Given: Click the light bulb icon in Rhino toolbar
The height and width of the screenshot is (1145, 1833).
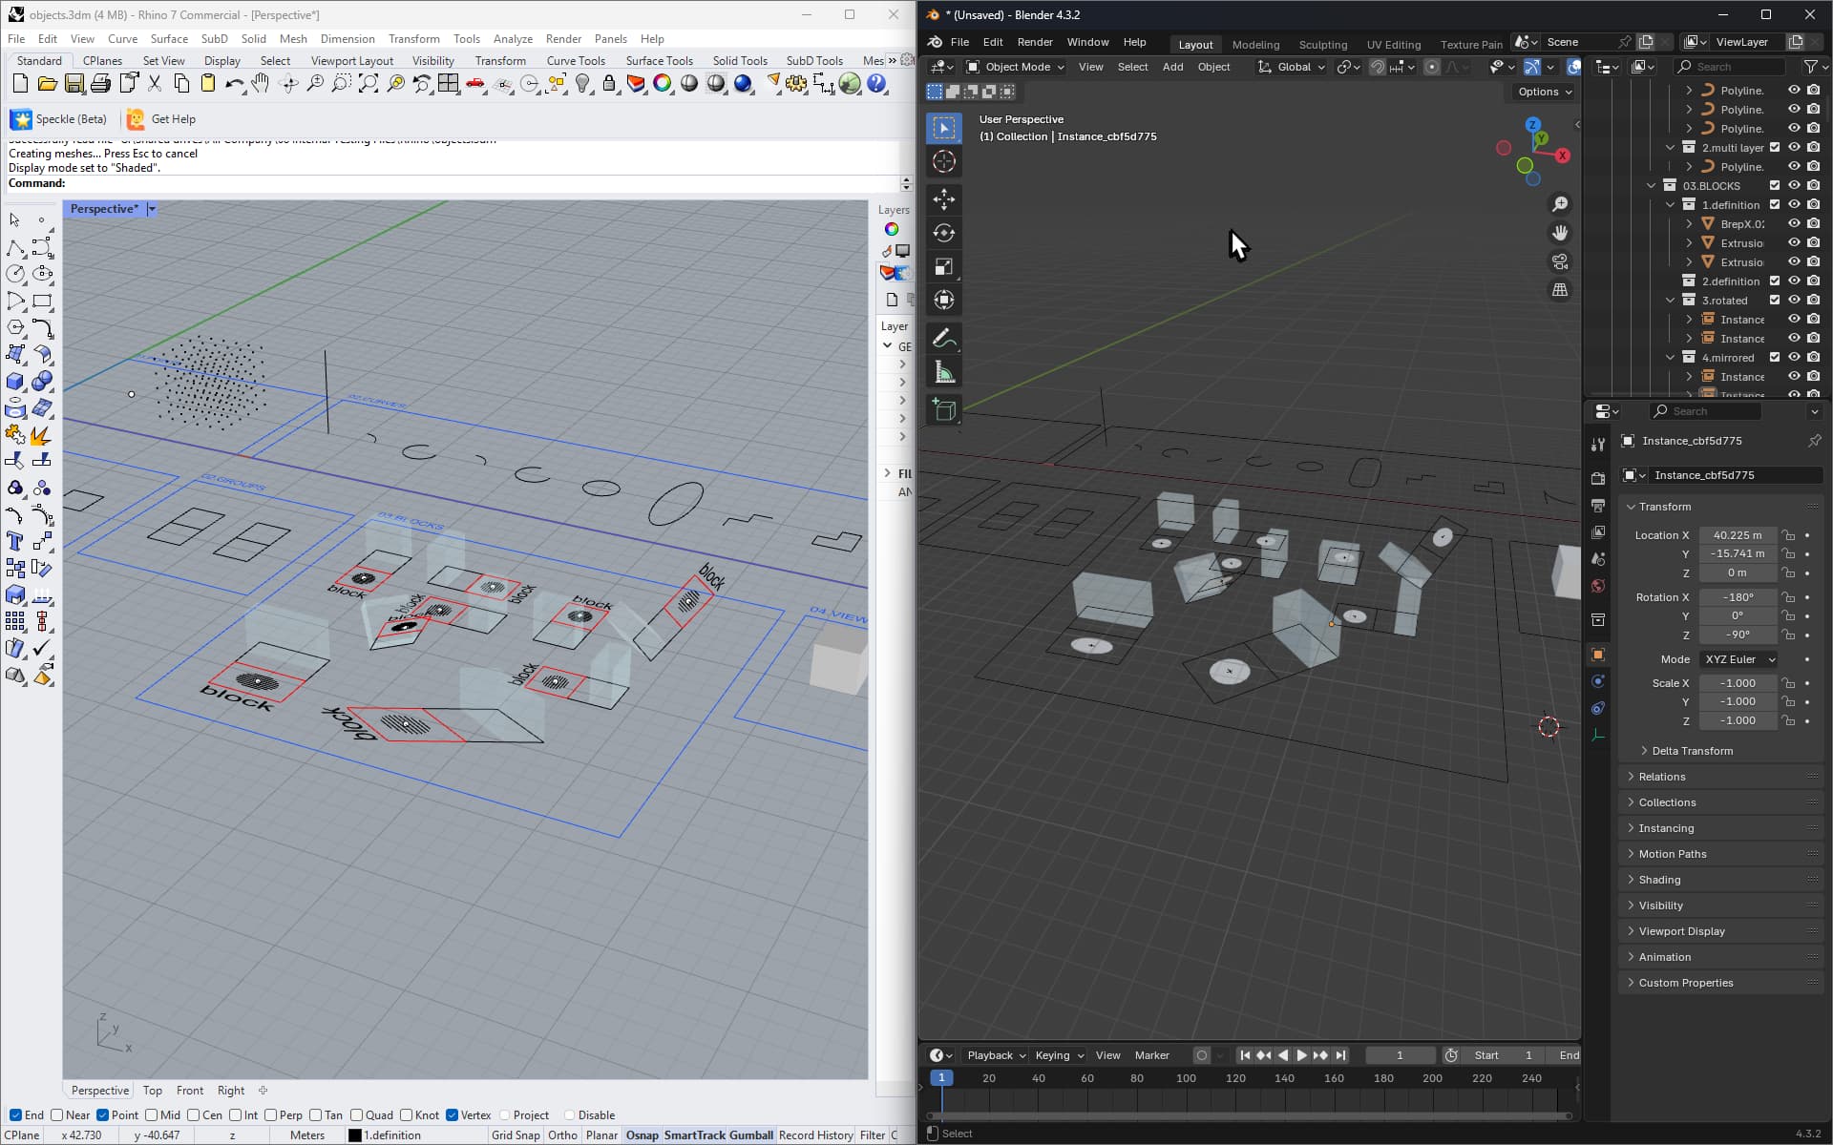Looking at the screenshot, I should [x=582, y=84].
